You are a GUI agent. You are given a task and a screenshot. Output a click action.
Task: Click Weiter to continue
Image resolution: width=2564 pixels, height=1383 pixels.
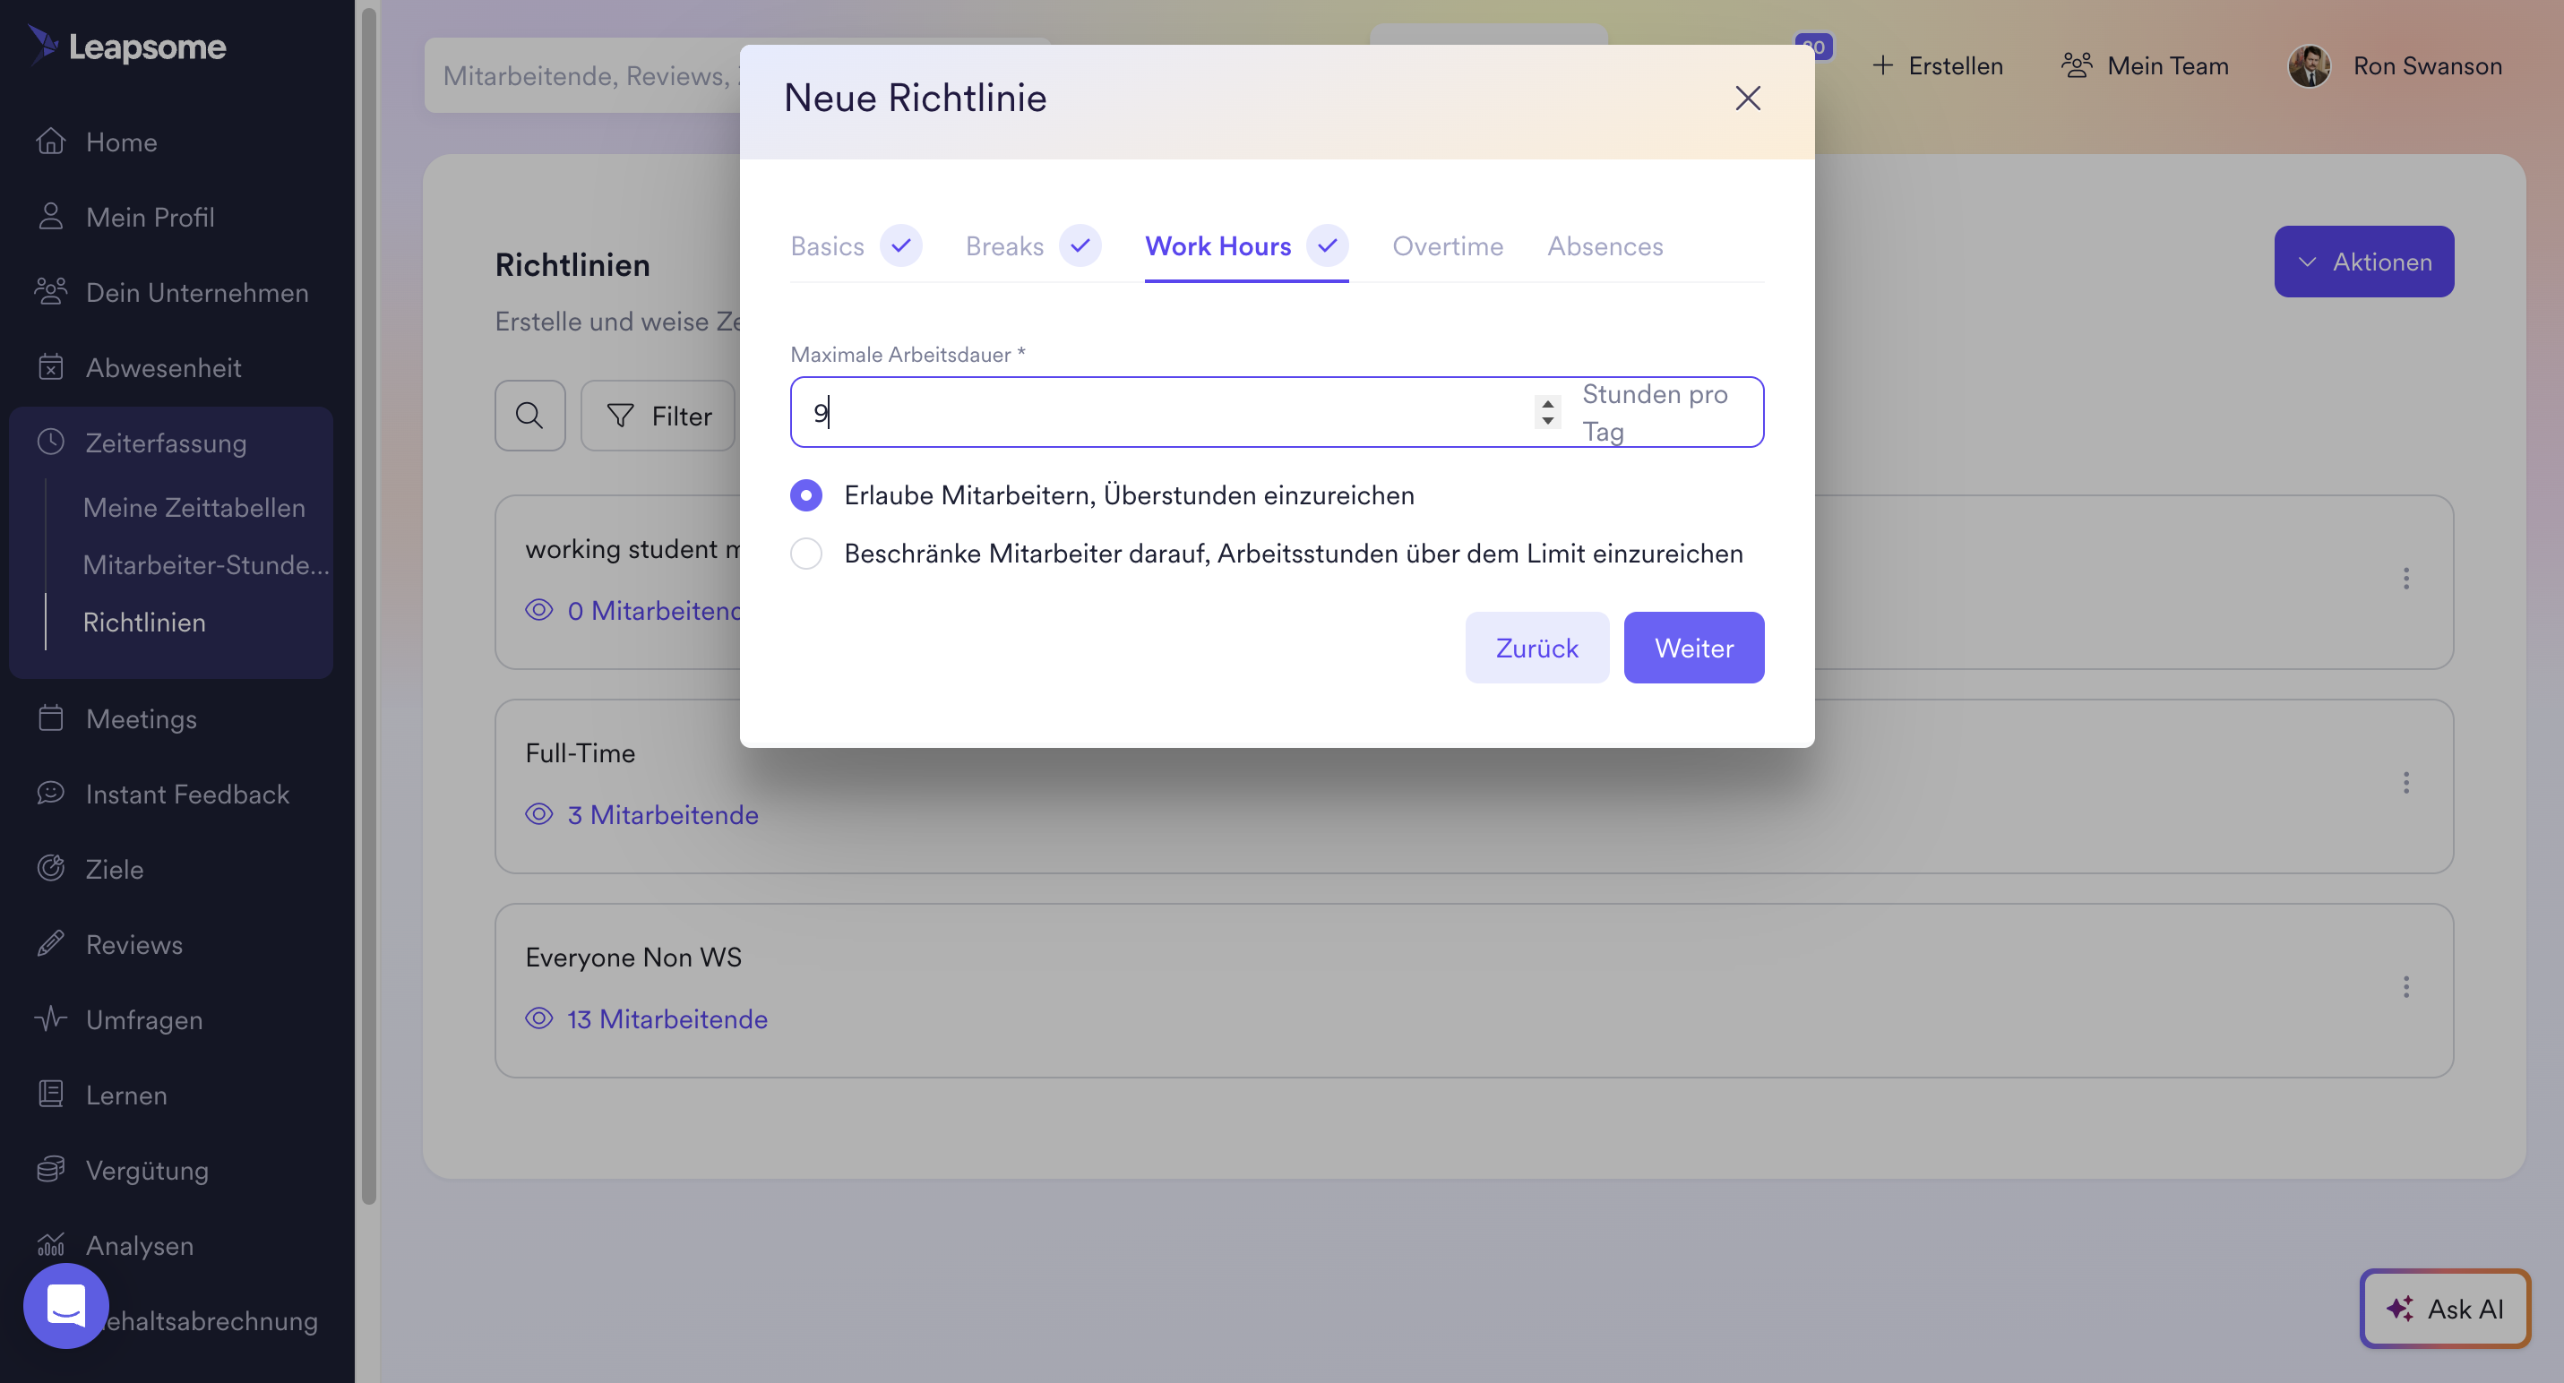pos(1694,648)
